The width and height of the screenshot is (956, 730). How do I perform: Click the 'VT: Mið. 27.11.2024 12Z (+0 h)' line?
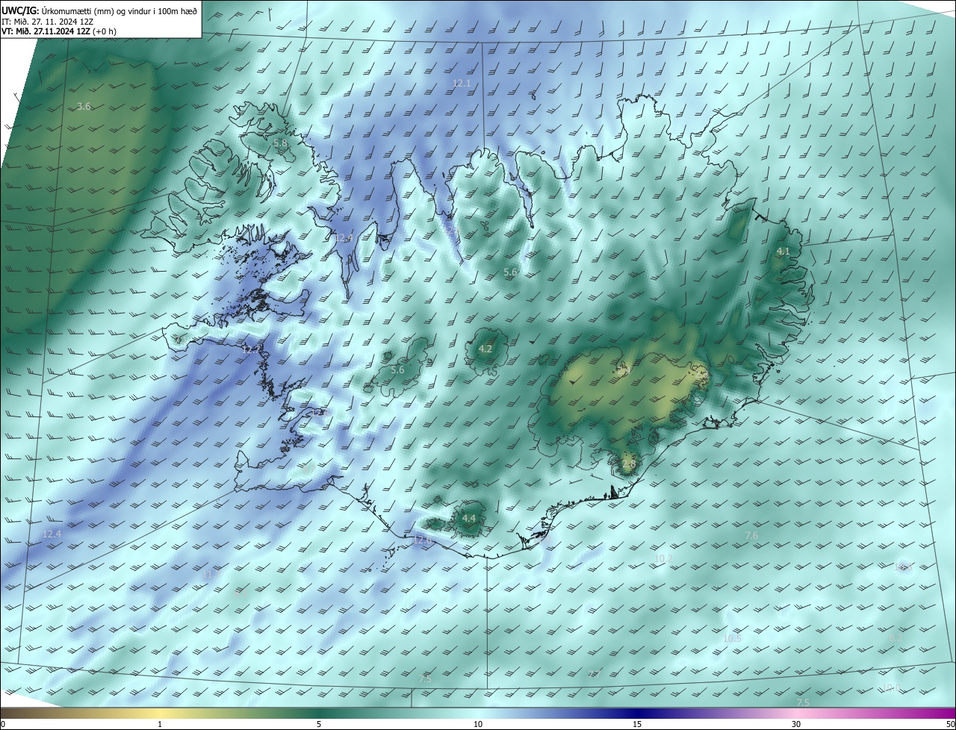point(58,32)
